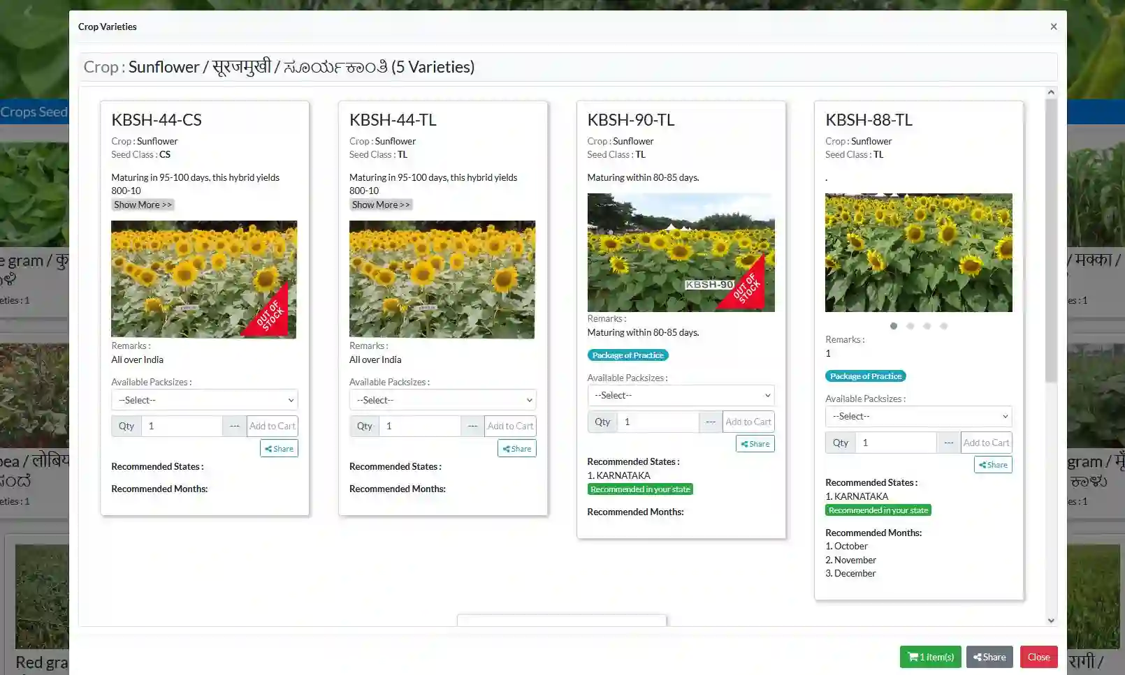The width and height of the screenshot is (1125, 675).
Task: Click 'KARNATAKA' under KBSH-88-TL states
Action: 861,496
